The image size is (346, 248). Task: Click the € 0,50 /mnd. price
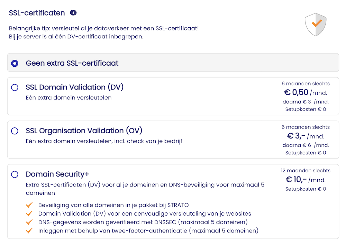pyautogui.click(x=306, y=93)
